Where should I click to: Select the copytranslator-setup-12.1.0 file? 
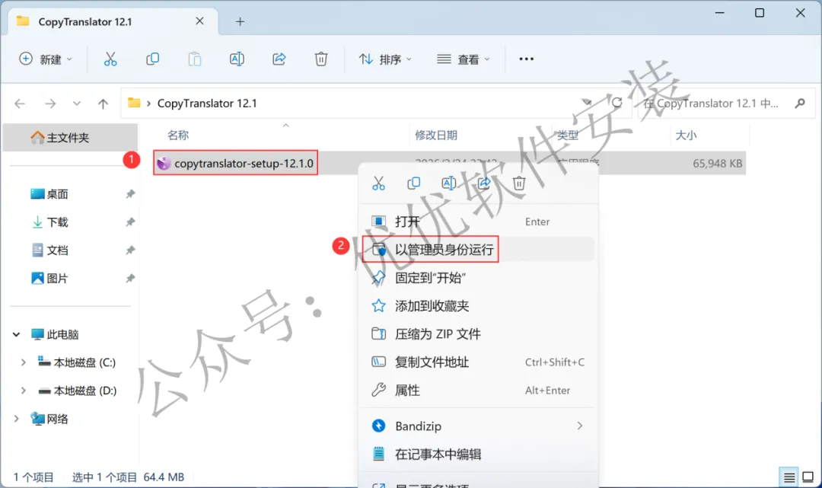point(237,164)
